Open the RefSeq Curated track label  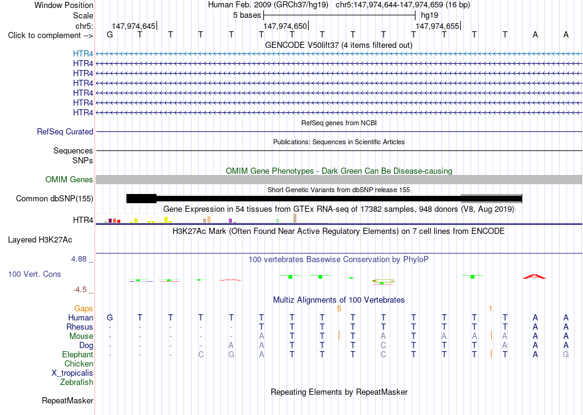tap(65, 131)
